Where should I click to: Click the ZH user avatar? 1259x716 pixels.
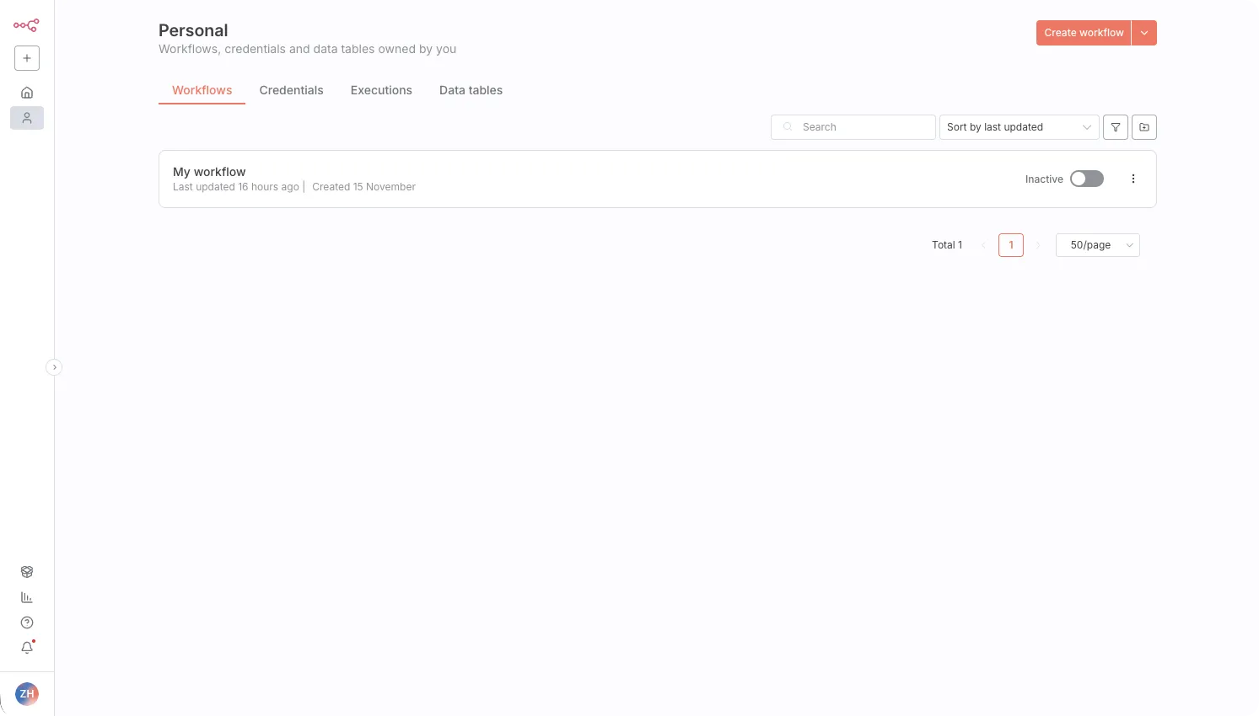(27, 694)
